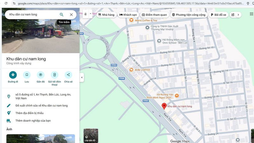This screenshot has height=143, width=254.
Task: Filter by Nhà hàng category
Action: tap(106, 15)
